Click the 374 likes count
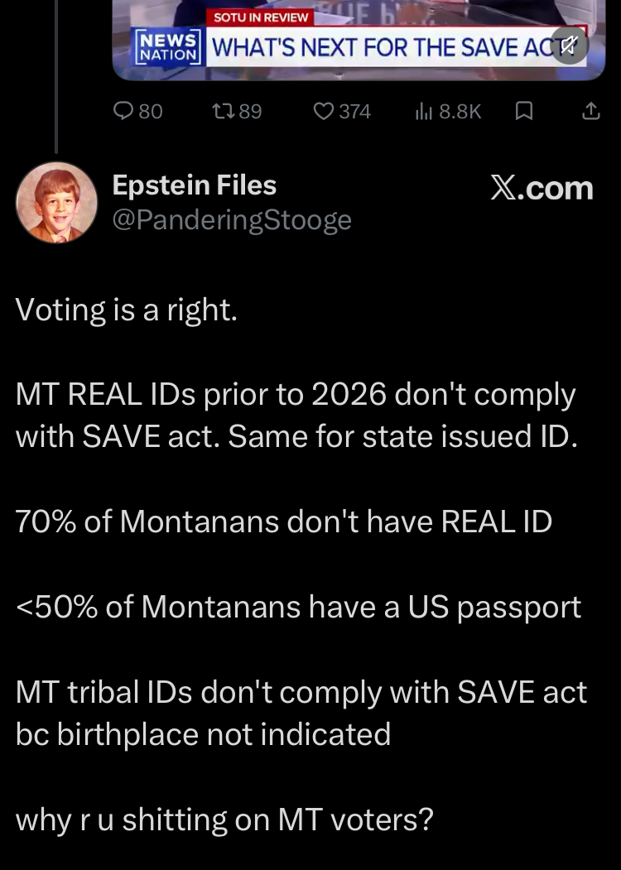 pos(354,111)
